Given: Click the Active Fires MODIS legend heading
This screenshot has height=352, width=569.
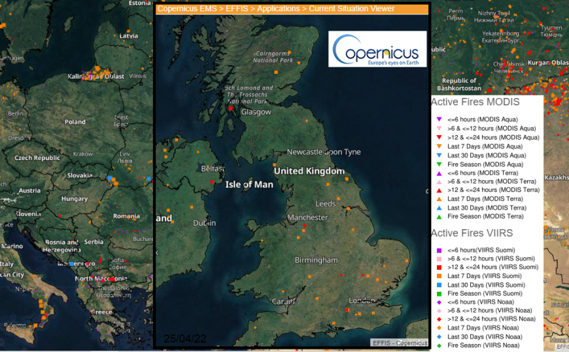Looking at the screenshot, I should [x=475, y=102].
